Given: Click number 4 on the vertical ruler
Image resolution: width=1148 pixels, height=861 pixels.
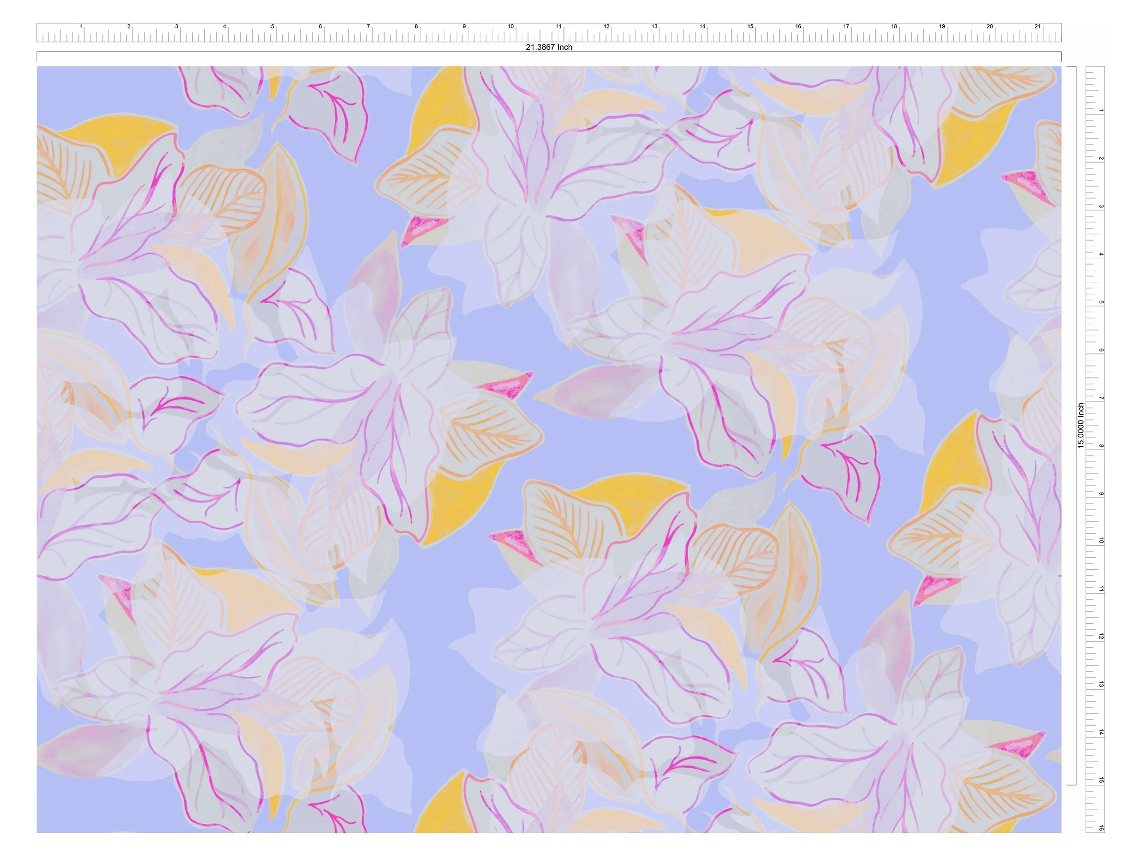Looking at the screenshot, I should pyautogui.click(x=1101, y=254).
